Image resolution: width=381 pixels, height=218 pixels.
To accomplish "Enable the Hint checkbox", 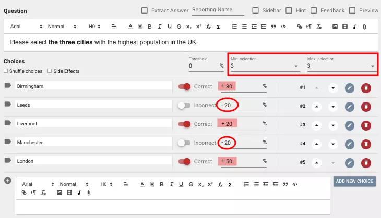I will click(x=289, y=10).
